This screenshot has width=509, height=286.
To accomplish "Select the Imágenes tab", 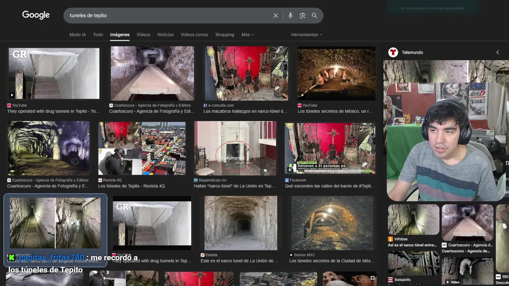I will point(120,35).
